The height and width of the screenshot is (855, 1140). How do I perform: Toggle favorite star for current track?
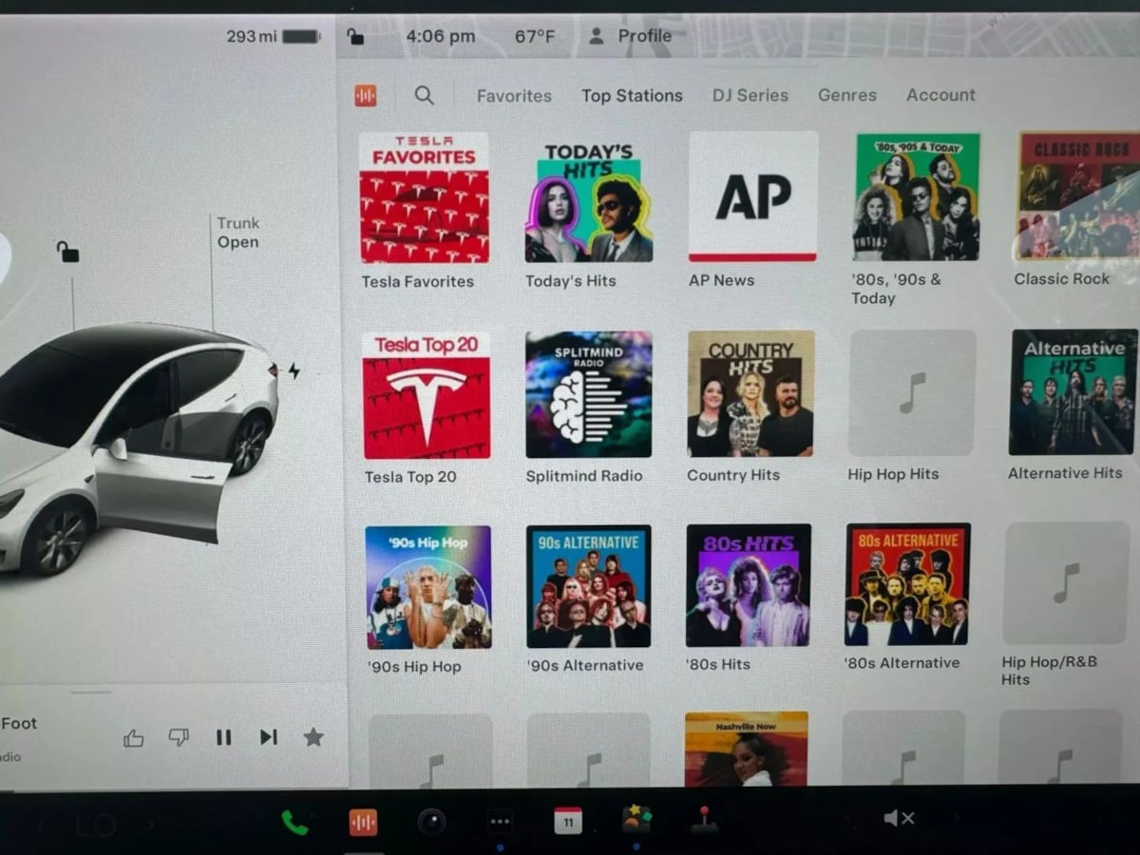313,737
